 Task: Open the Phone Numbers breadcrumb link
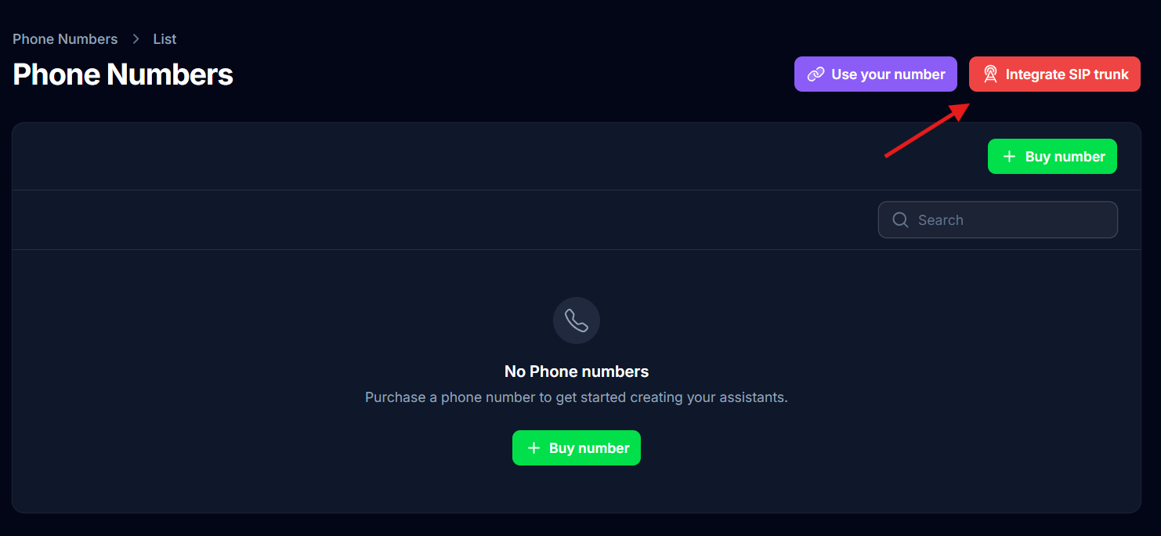tap(65, 38)
